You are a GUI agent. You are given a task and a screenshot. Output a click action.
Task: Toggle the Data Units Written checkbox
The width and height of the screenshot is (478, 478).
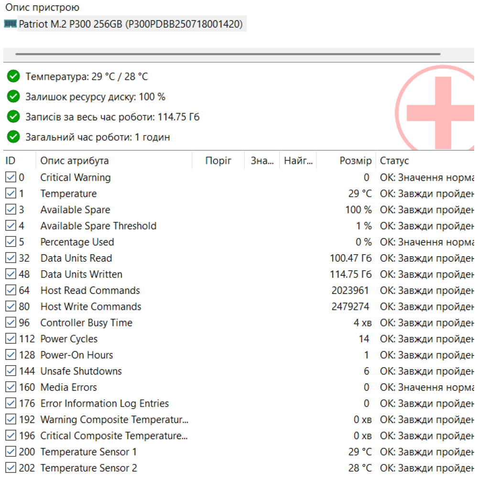tap(11, 274)
